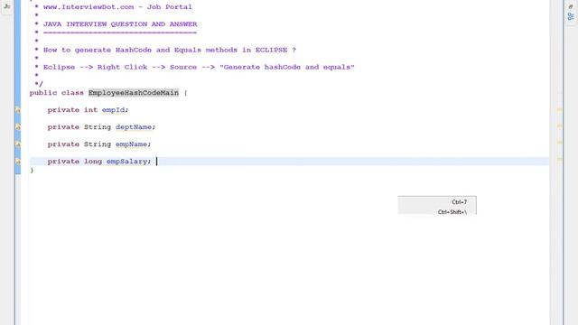Click warning marker beside deptName field
The width and height of the screenshot is (578, 325).
pos(18,126)
